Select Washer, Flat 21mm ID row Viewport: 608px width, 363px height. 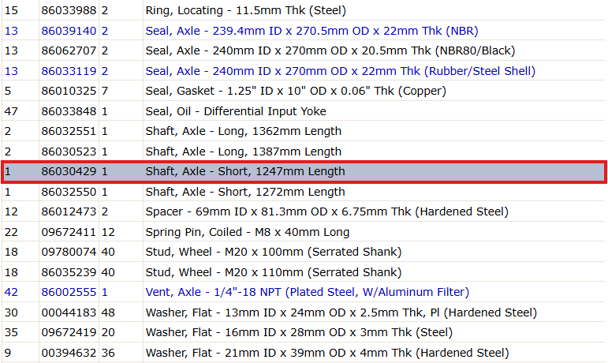pyautogui.click(x=304, y=353)
